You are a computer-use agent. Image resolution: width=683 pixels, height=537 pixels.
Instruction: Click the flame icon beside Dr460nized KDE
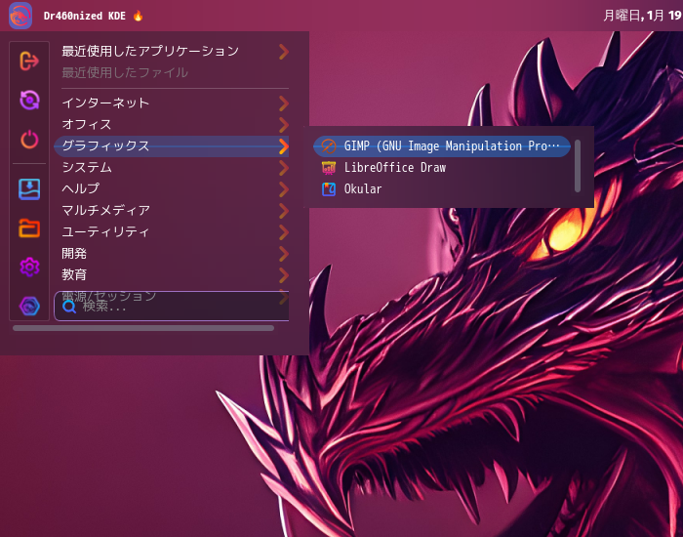point(139,16)
